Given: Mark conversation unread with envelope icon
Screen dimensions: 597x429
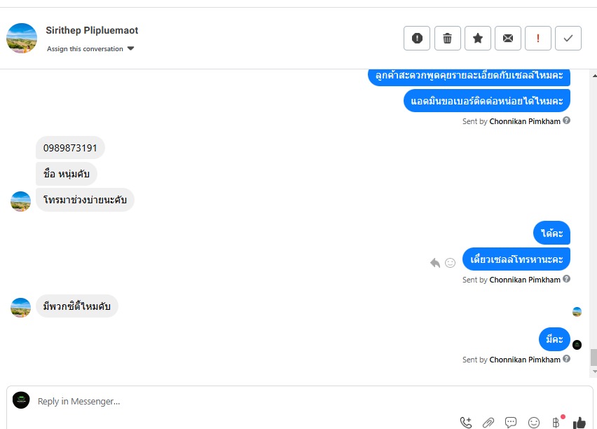Looking at the screenshot, I should point(508,38).
